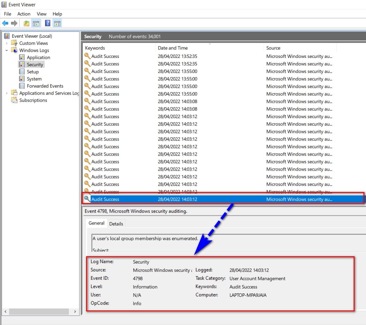Viewport: 366px width, 325px height.
Task: Sort events by Date and Time header
Action: point(209,48)
